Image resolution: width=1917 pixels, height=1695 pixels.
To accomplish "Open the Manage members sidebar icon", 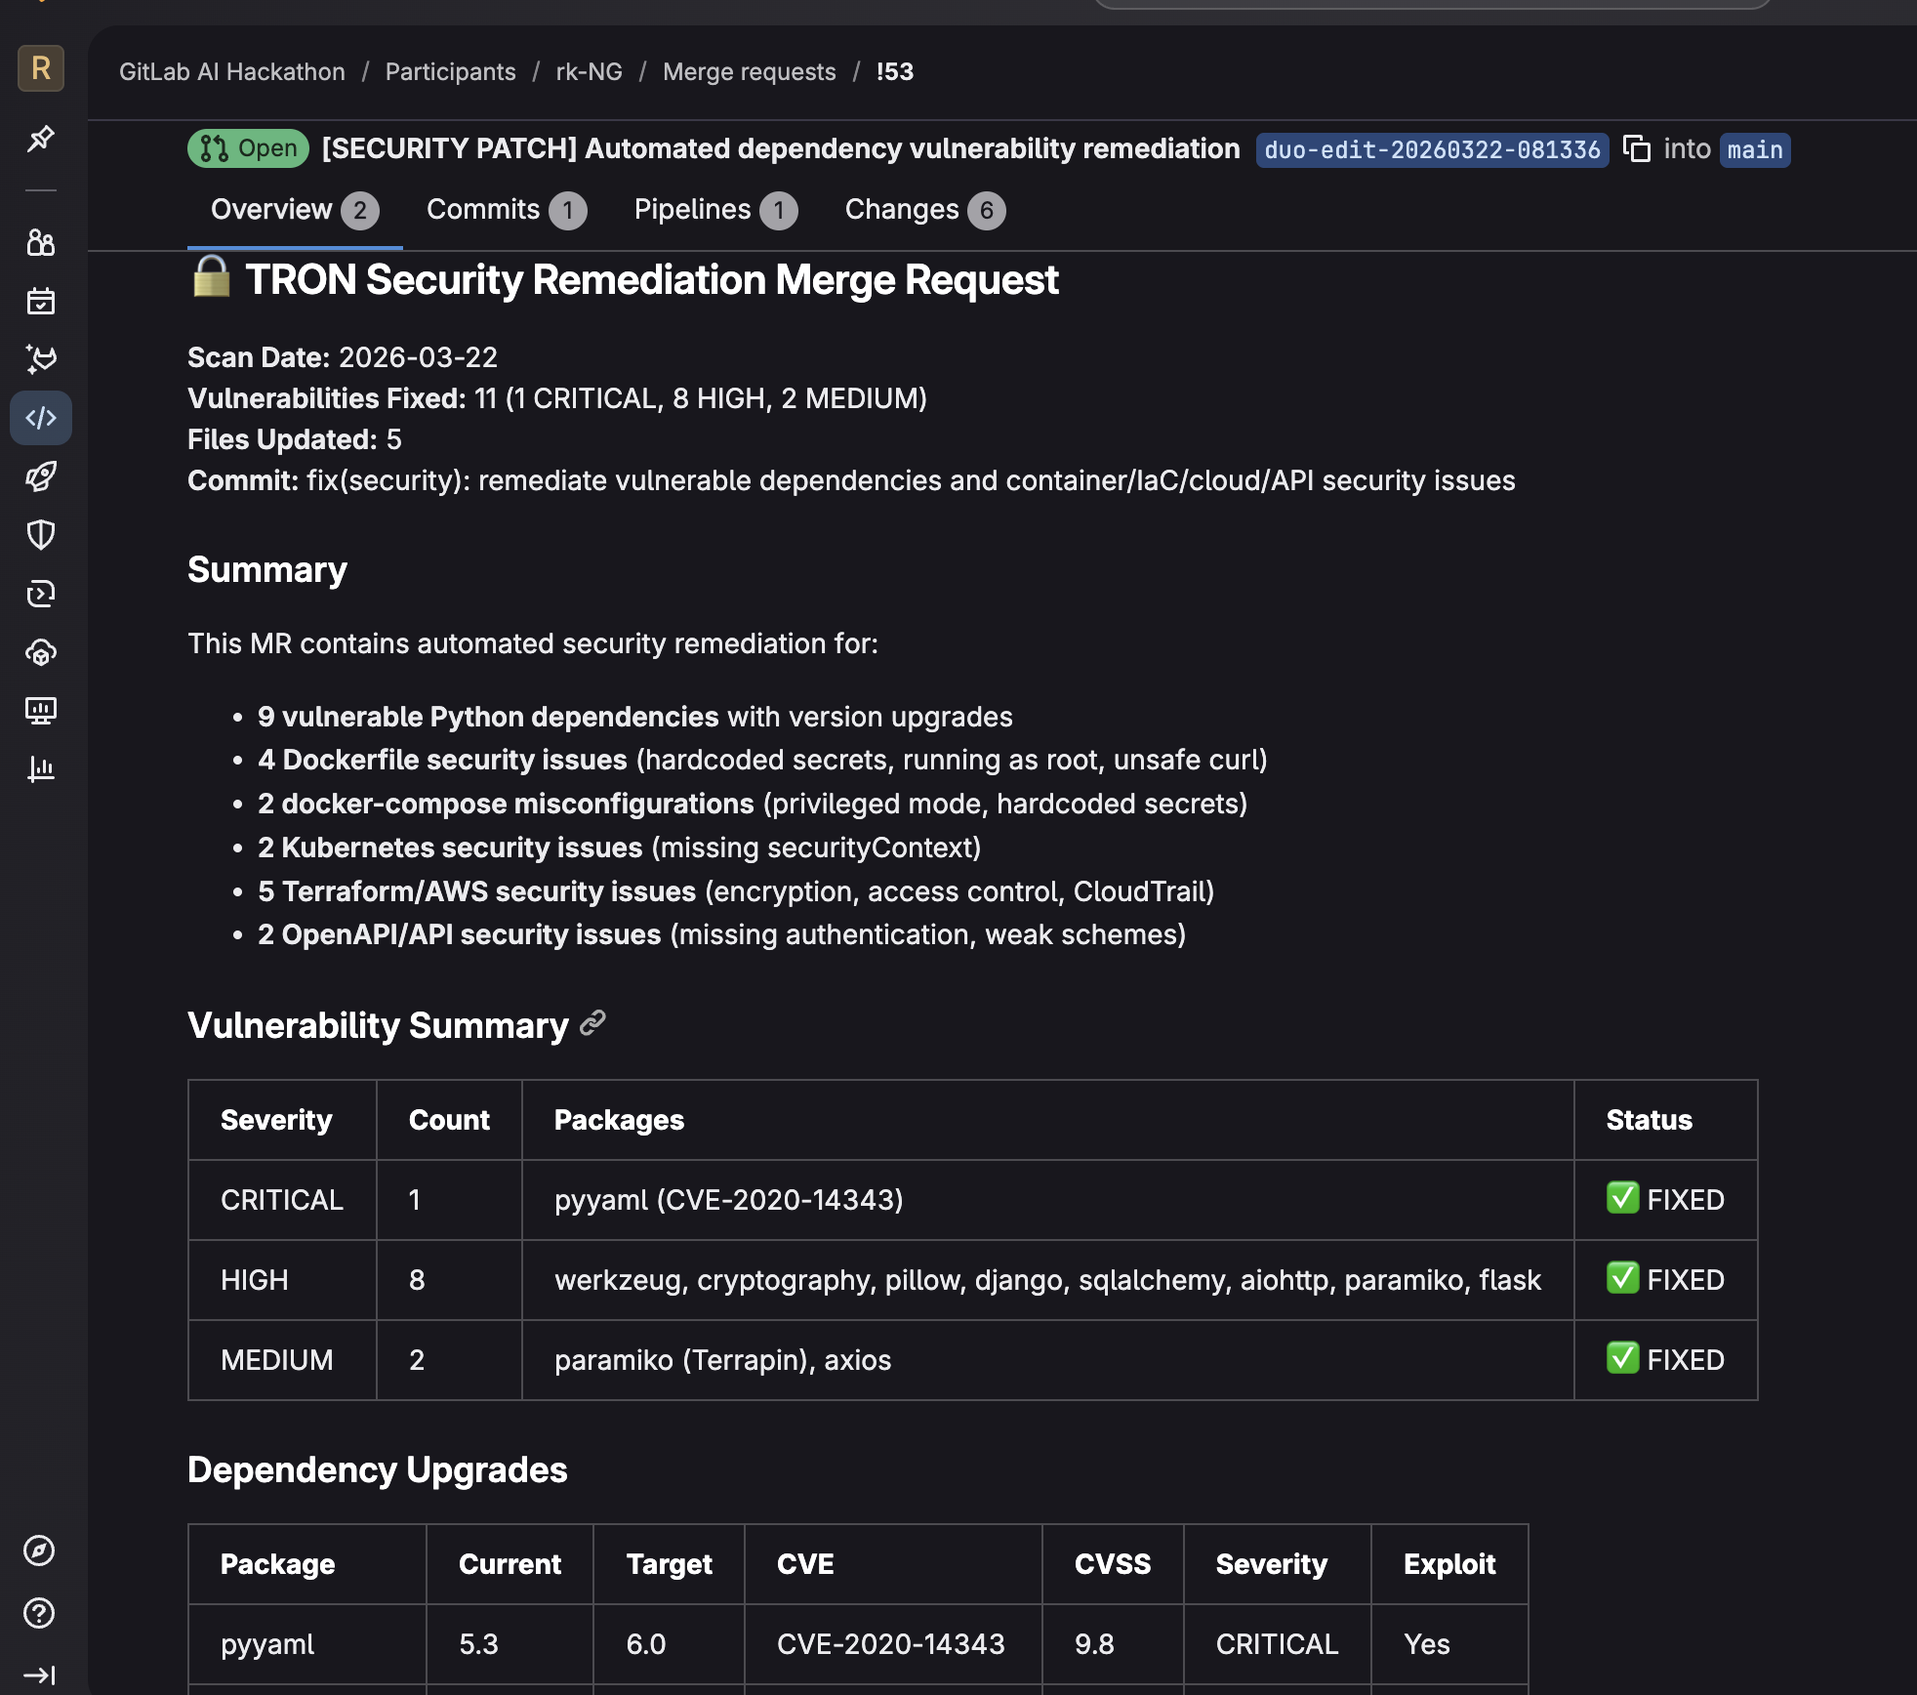I will tap(41, 242).
